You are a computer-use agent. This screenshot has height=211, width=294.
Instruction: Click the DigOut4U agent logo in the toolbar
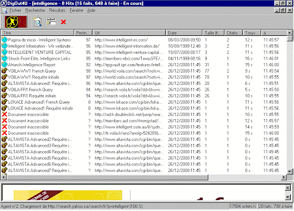click(x=16, y=22)
